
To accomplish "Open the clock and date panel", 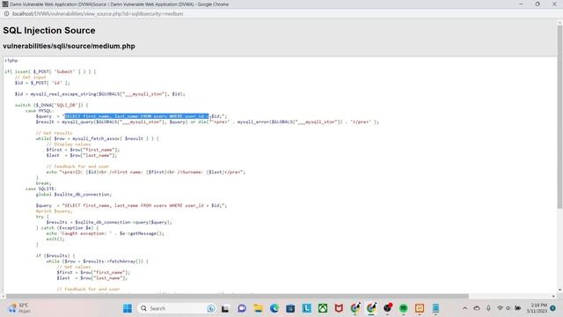I will (x=537, y=308).
